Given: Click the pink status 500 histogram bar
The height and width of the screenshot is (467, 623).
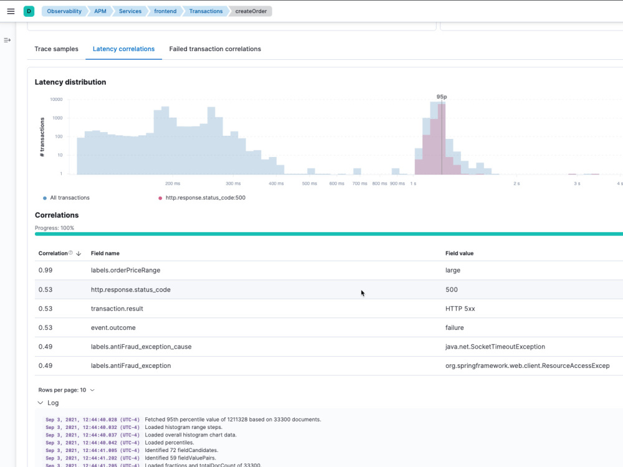Looking at the screenshot, I should tap(442, 139).
